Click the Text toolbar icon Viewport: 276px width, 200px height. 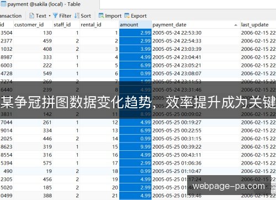pos(31,16)
